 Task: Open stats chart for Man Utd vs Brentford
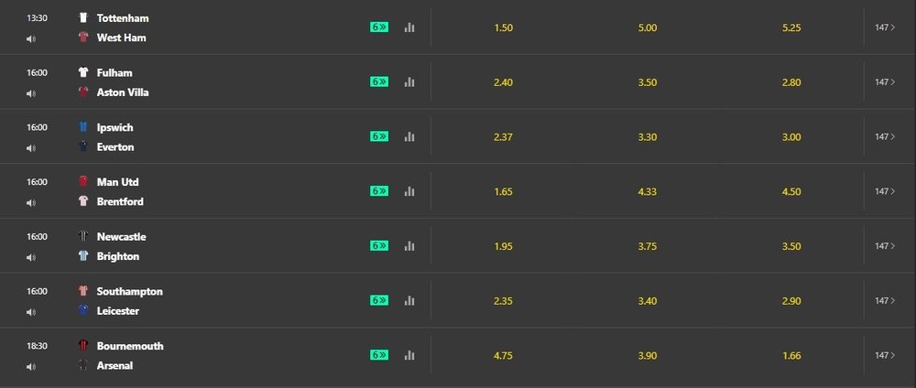(x=409, y=191)
